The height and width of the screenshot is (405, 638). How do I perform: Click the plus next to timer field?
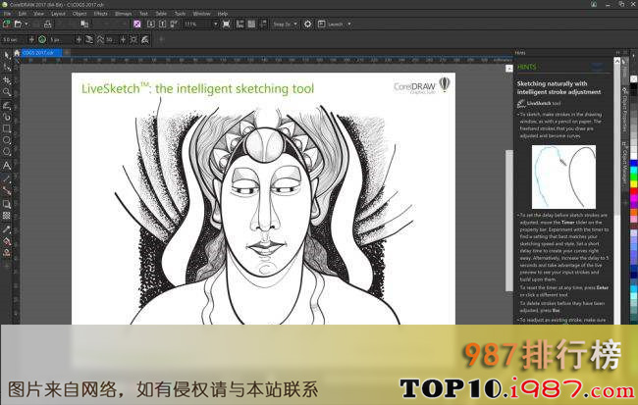point(31,39)
